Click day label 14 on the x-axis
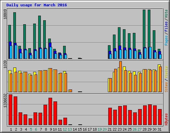The width and height of the screenshot is (170, 133). [75, 129]
